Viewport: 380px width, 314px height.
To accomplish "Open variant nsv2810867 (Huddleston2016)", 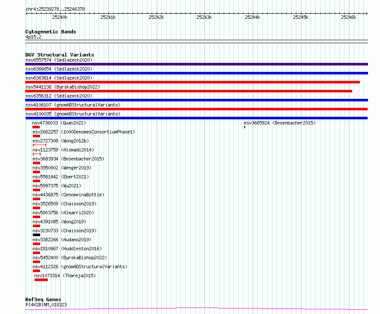I will click(67, 249).
